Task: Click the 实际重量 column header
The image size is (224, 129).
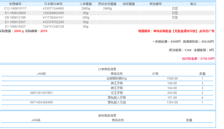Action: click(129, 4)
